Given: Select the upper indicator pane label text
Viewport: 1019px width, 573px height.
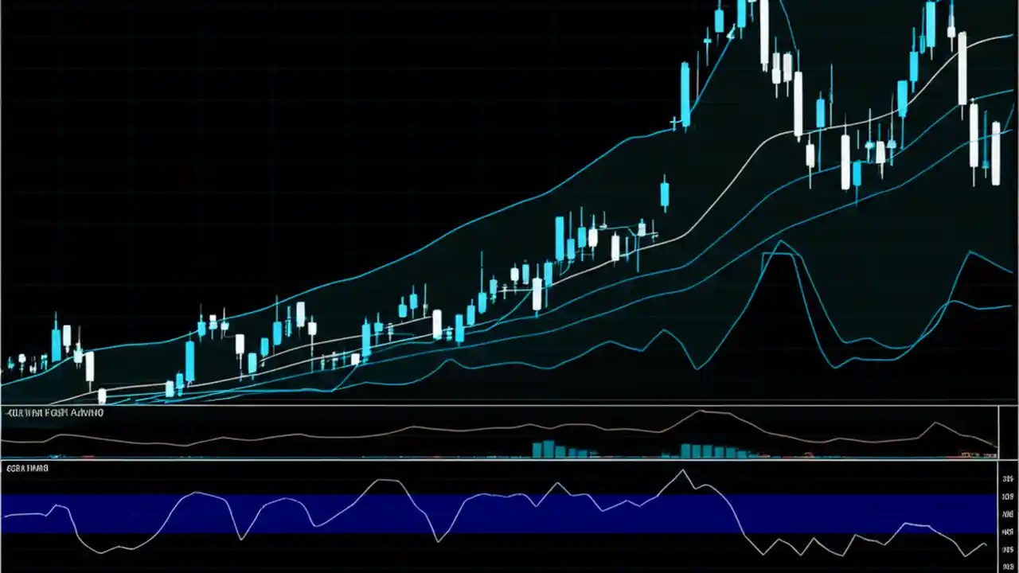Looking at the screenshot, I should click(x=54, y=412).
